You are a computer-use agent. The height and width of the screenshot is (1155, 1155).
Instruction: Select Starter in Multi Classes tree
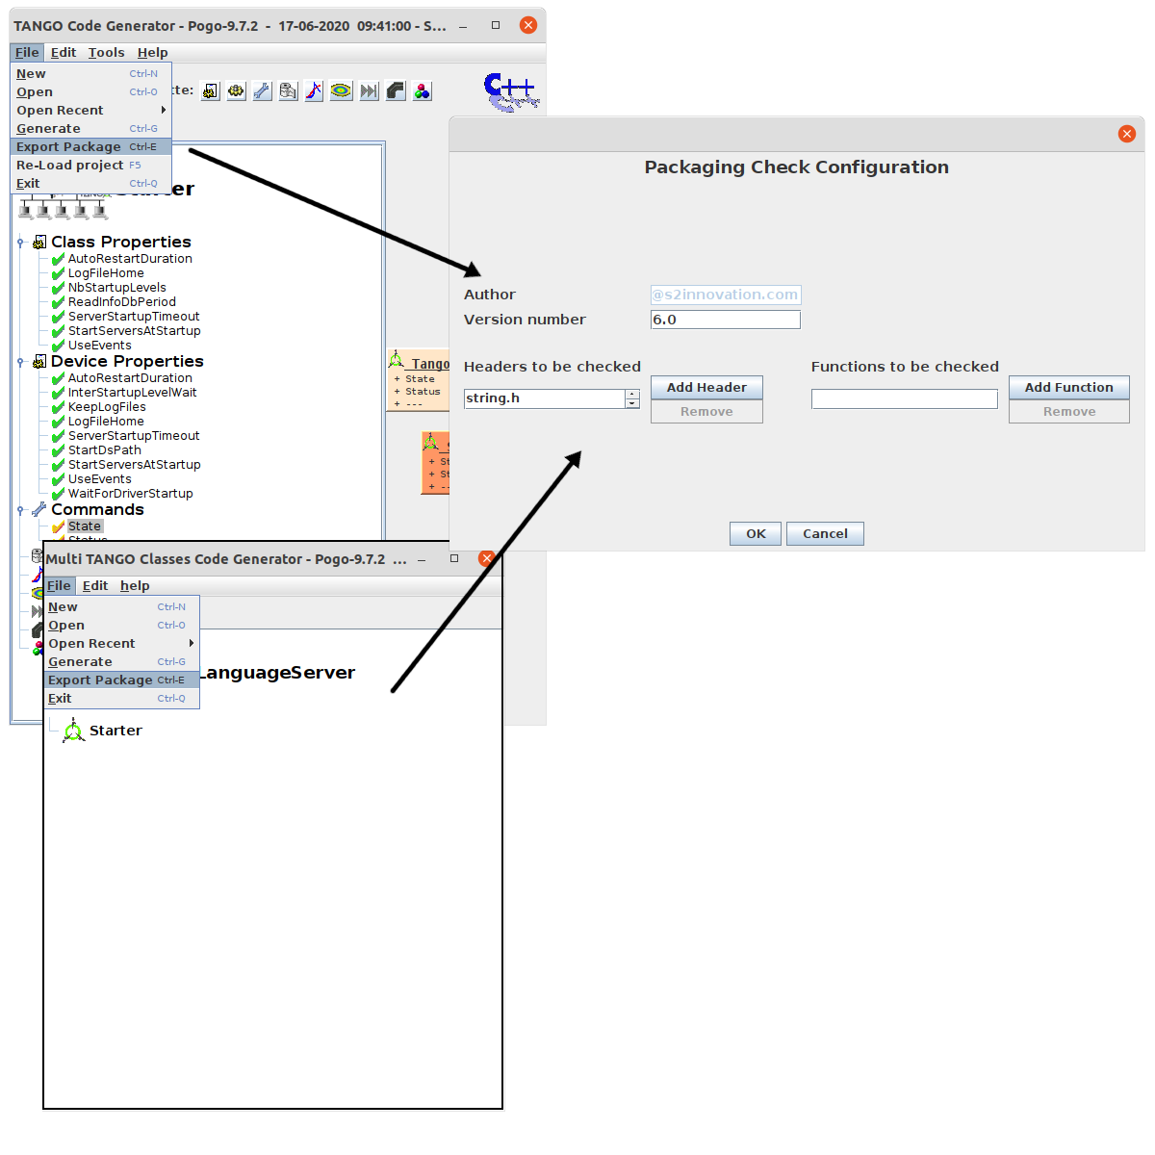pos(115,731)
